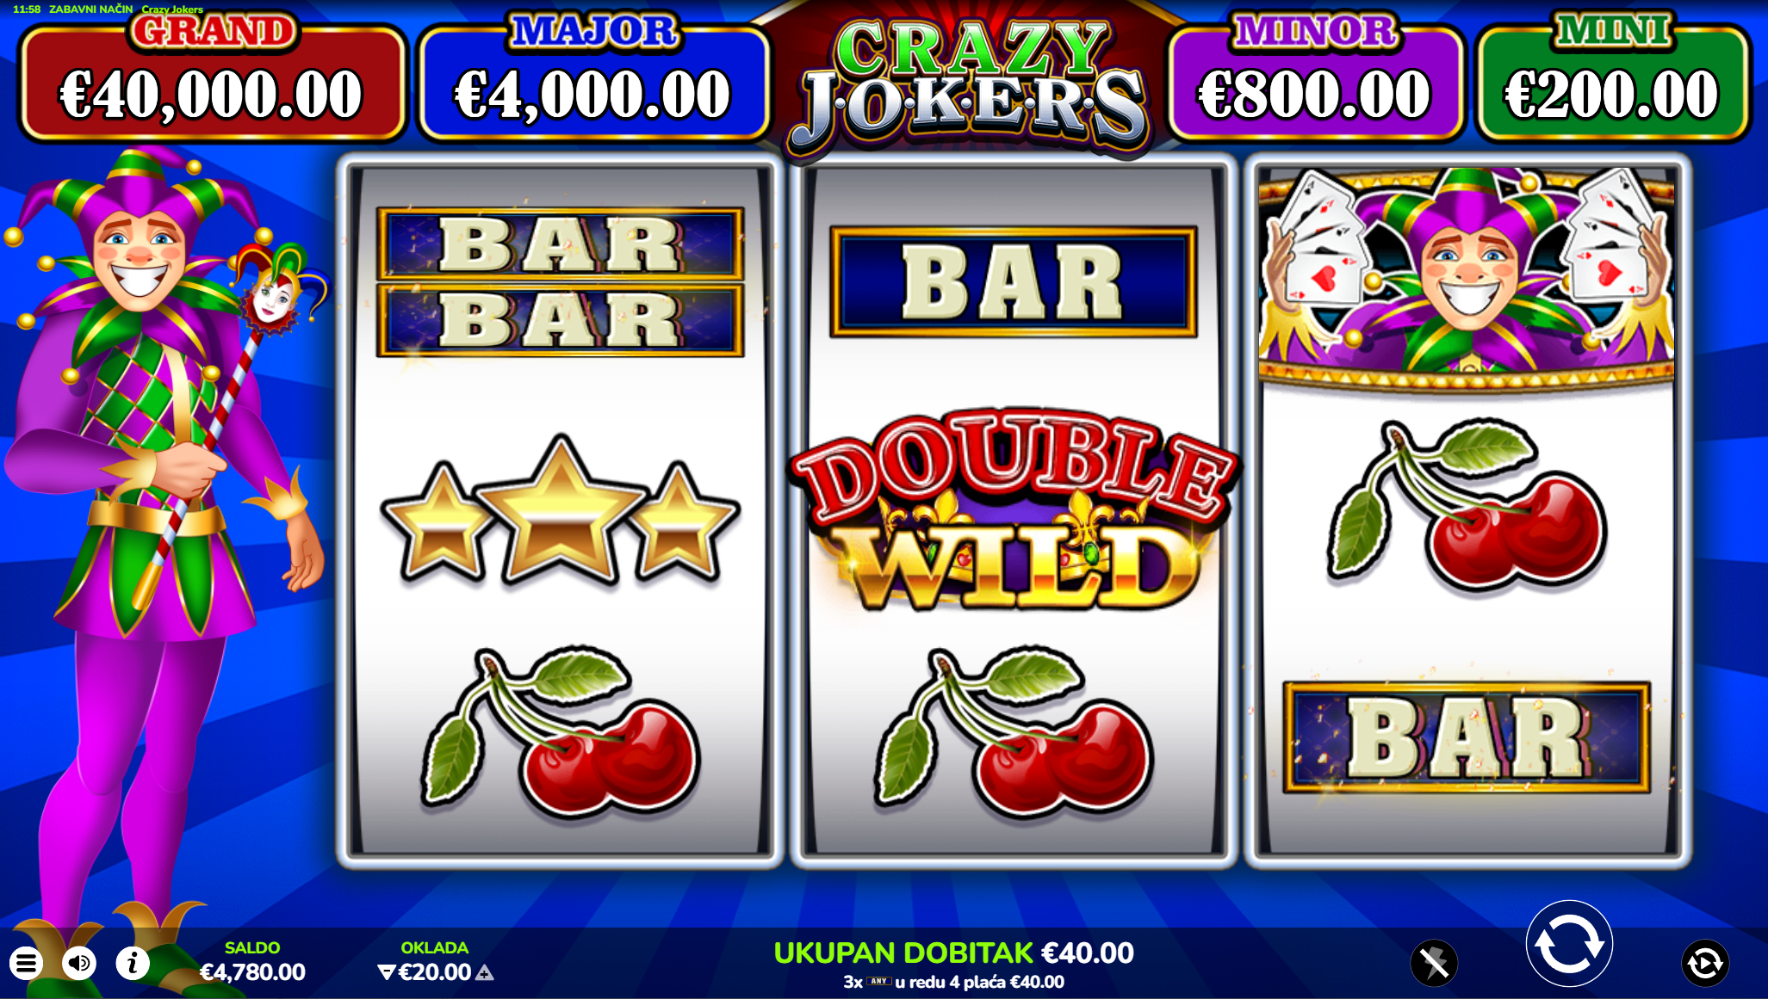Toggle the turbo lightning mode icon

pos(1434,963)
